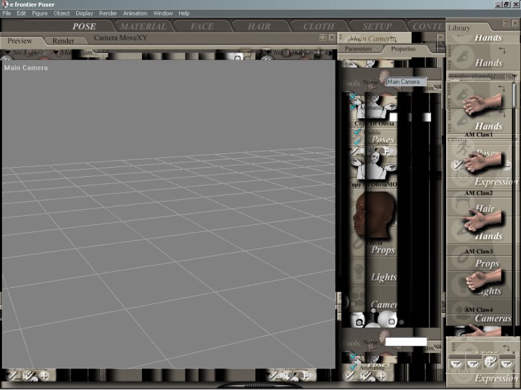
Task: Open the Props library category
Action: [x=383, y=250]
